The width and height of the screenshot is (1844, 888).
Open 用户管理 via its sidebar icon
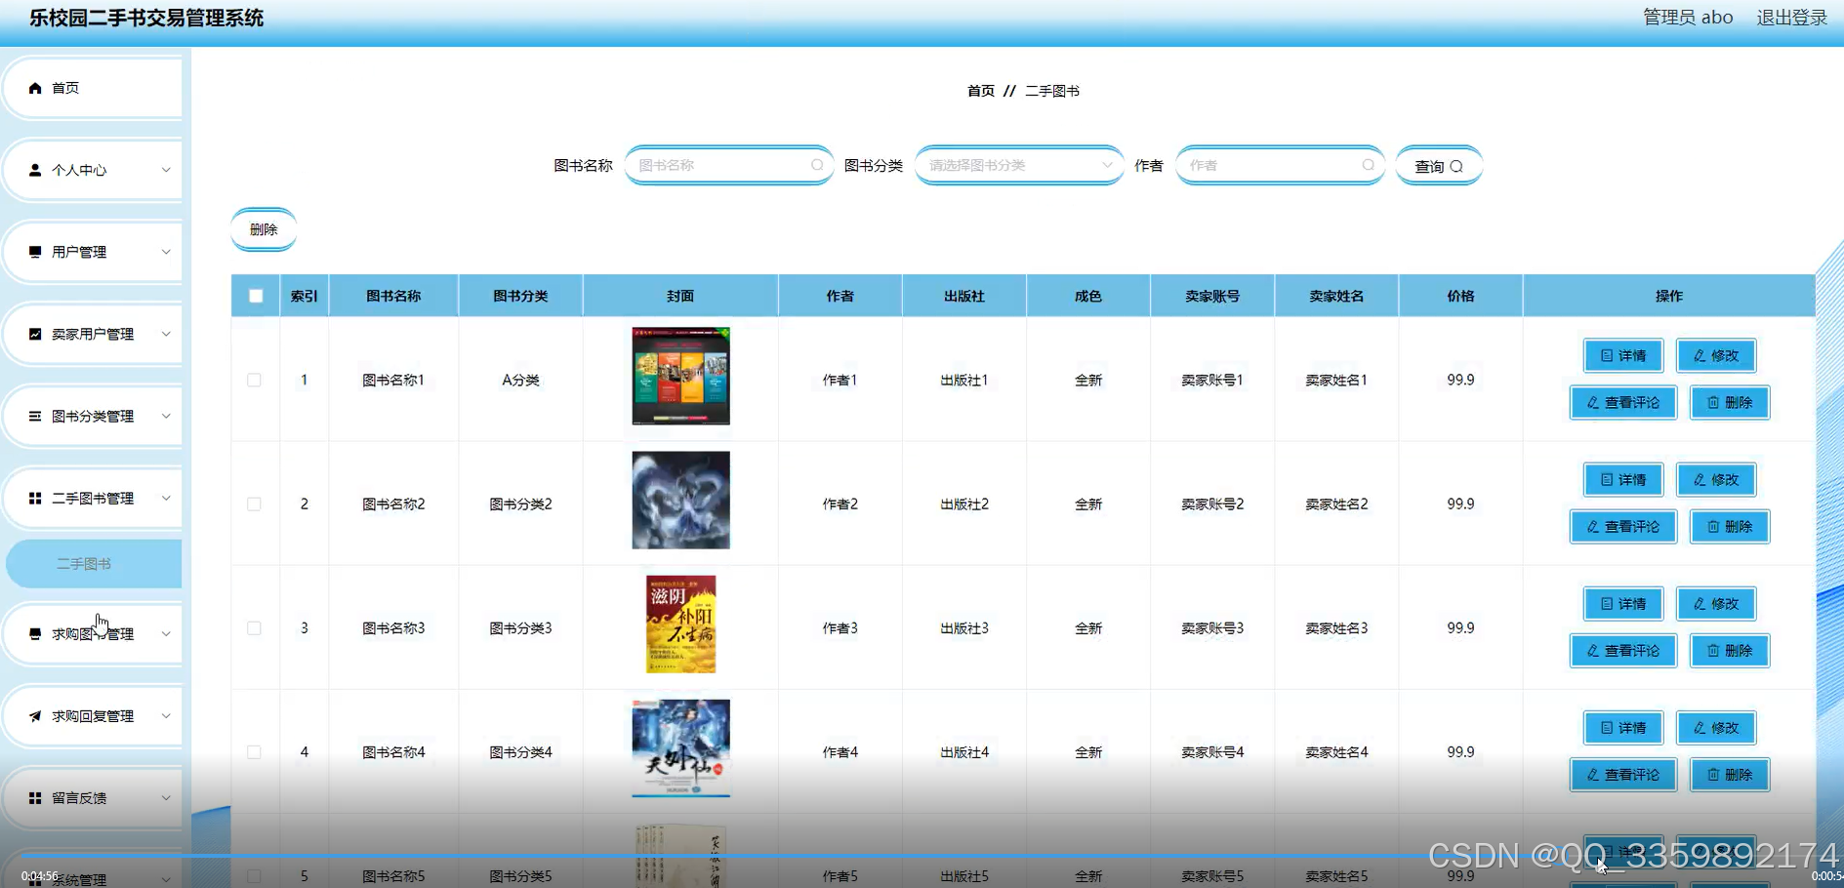pyautogui.click(x=34, y=251)
